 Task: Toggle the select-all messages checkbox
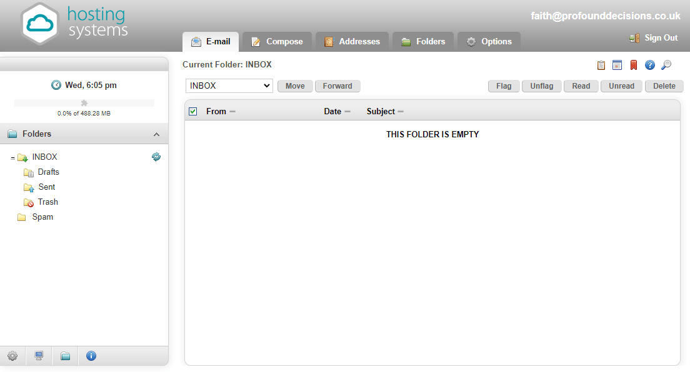tap(193, 111)
